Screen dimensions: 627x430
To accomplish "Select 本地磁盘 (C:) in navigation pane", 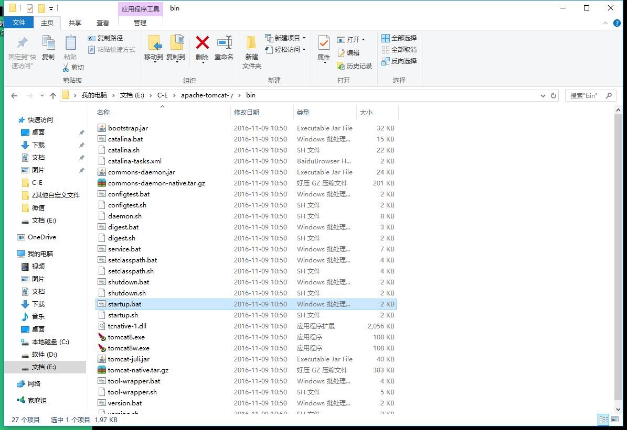I will tap(50, 342).
